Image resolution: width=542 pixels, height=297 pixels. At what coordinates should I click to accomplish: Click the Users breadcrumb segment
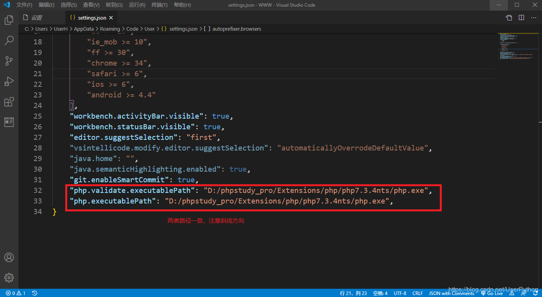pyautogui.click(x=41, y=29)
